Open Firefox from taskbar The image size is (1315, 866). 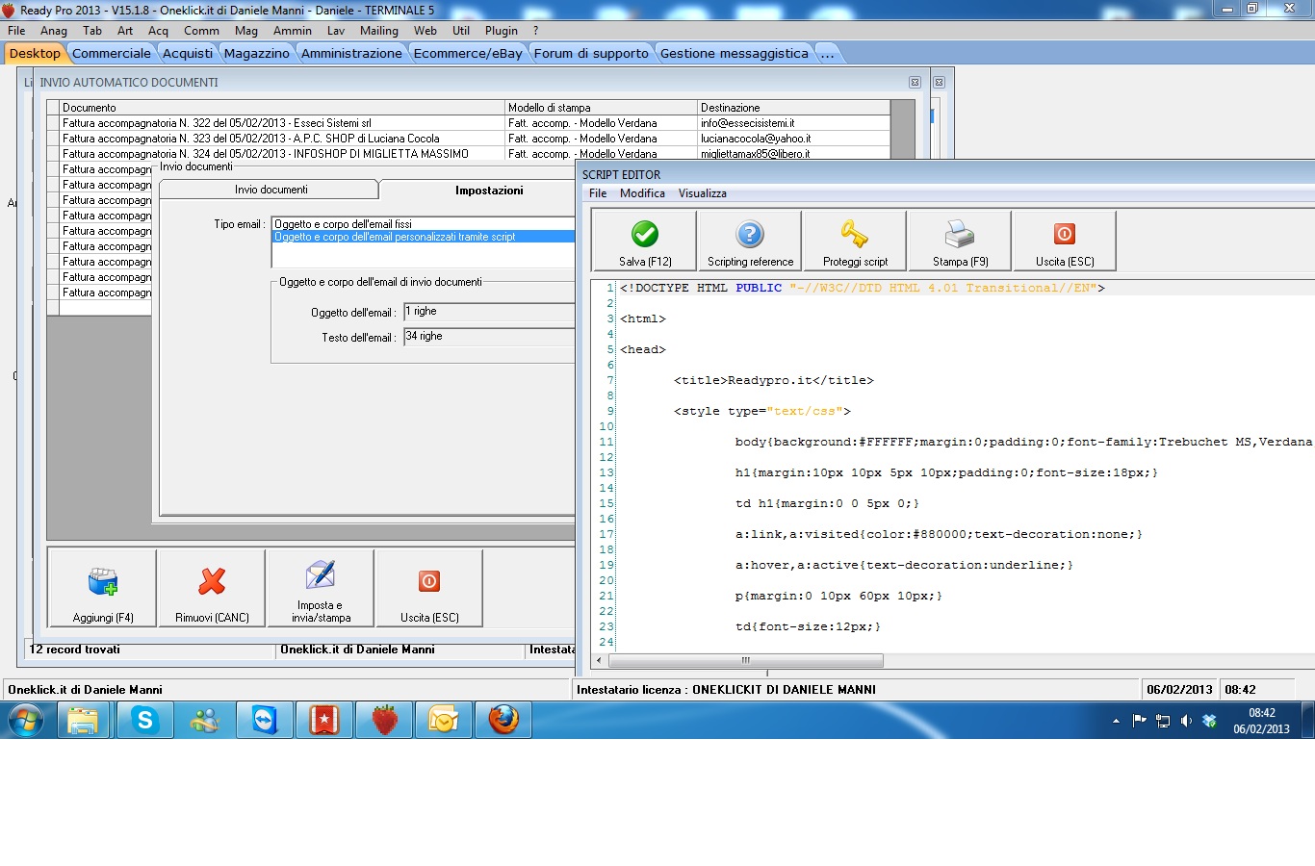click(503, 720)
